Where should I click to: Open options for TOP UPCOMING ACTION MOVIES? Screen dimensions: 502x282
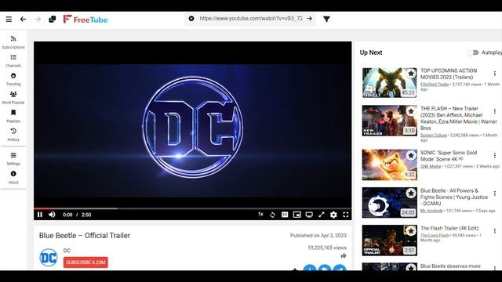click(495, 74)
